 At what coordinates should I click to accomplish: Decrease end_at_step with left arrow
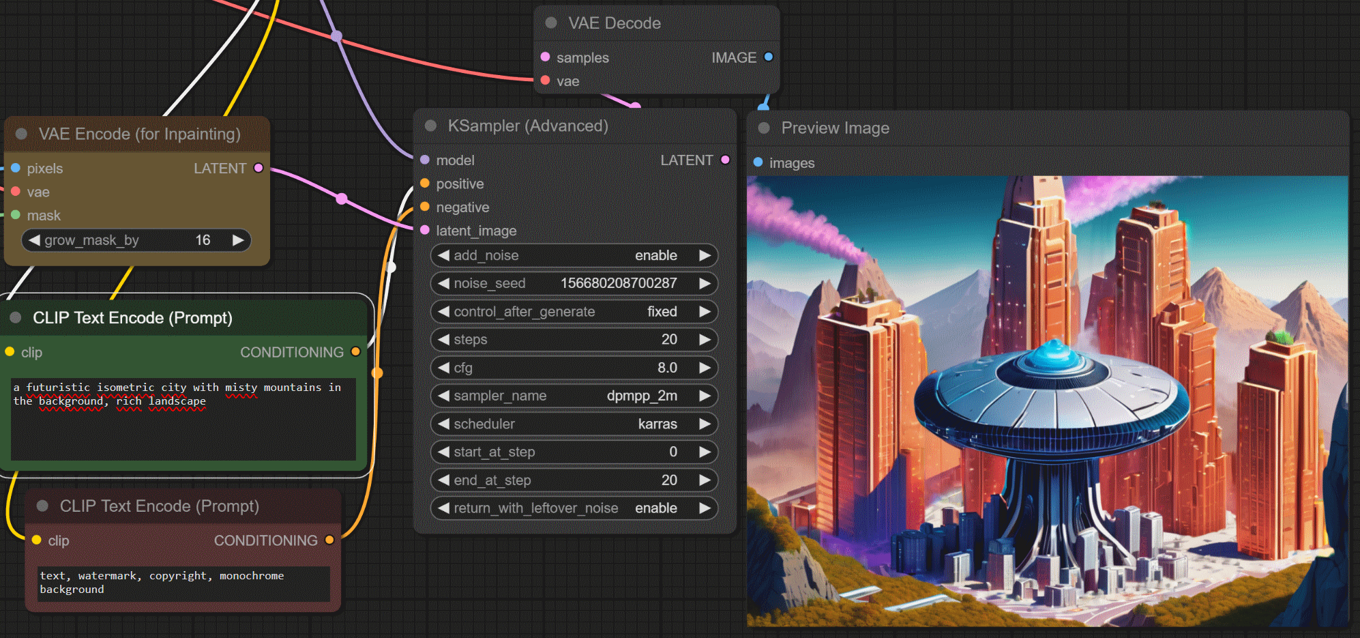444,480
